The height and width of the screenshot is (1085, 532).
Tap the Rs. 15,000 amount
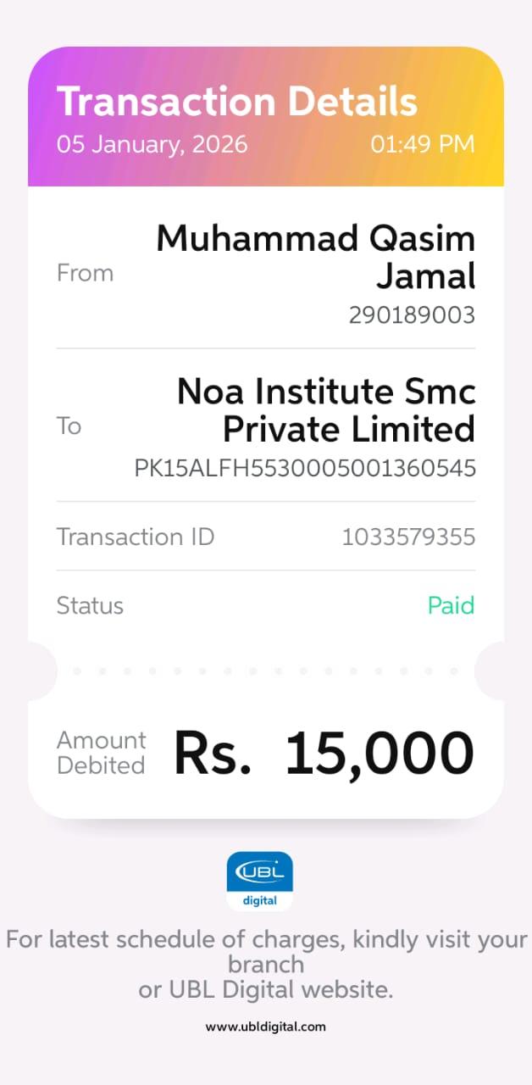pyautogui.click(x=324, y=753)
